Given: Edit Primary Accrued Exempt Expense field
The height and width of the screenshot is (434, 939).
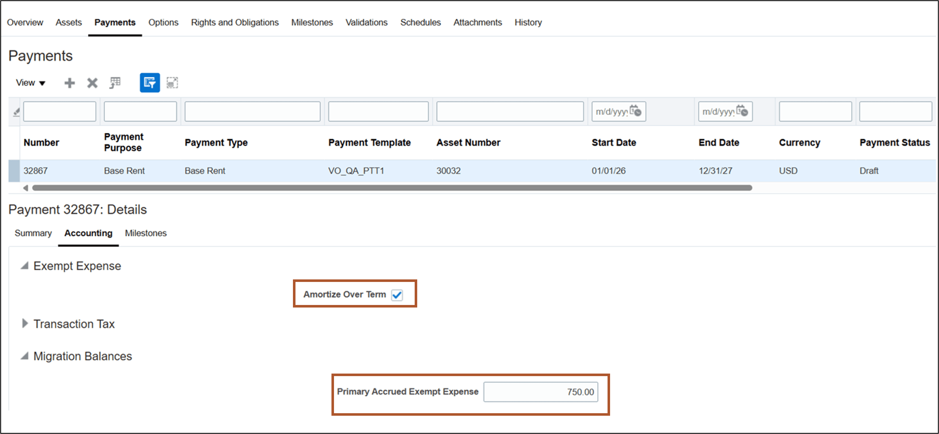Looking at the screenshot, I should coord(541,392).
